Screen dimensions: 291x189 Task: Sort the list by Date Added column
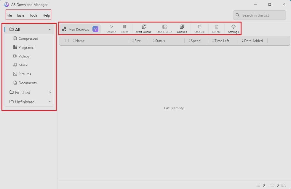point(252,41)
